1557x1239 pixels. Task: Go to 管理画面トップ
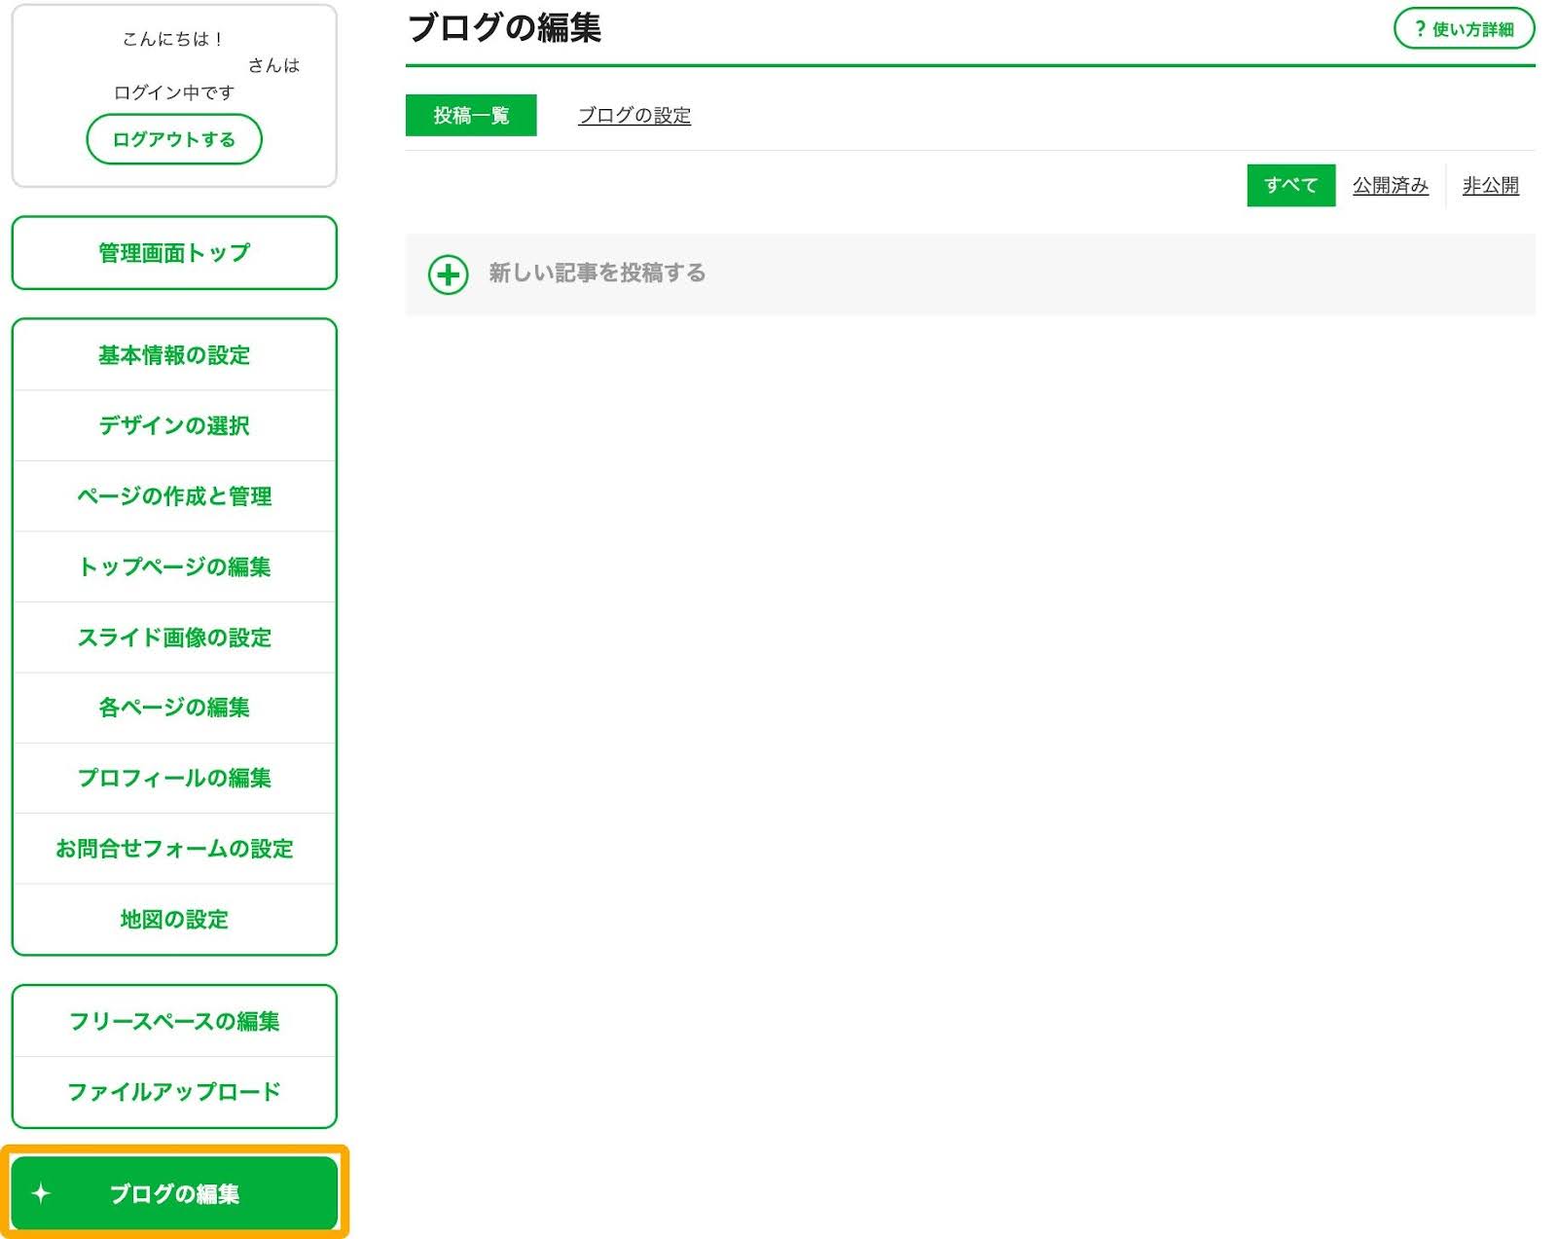pos(174,253)
